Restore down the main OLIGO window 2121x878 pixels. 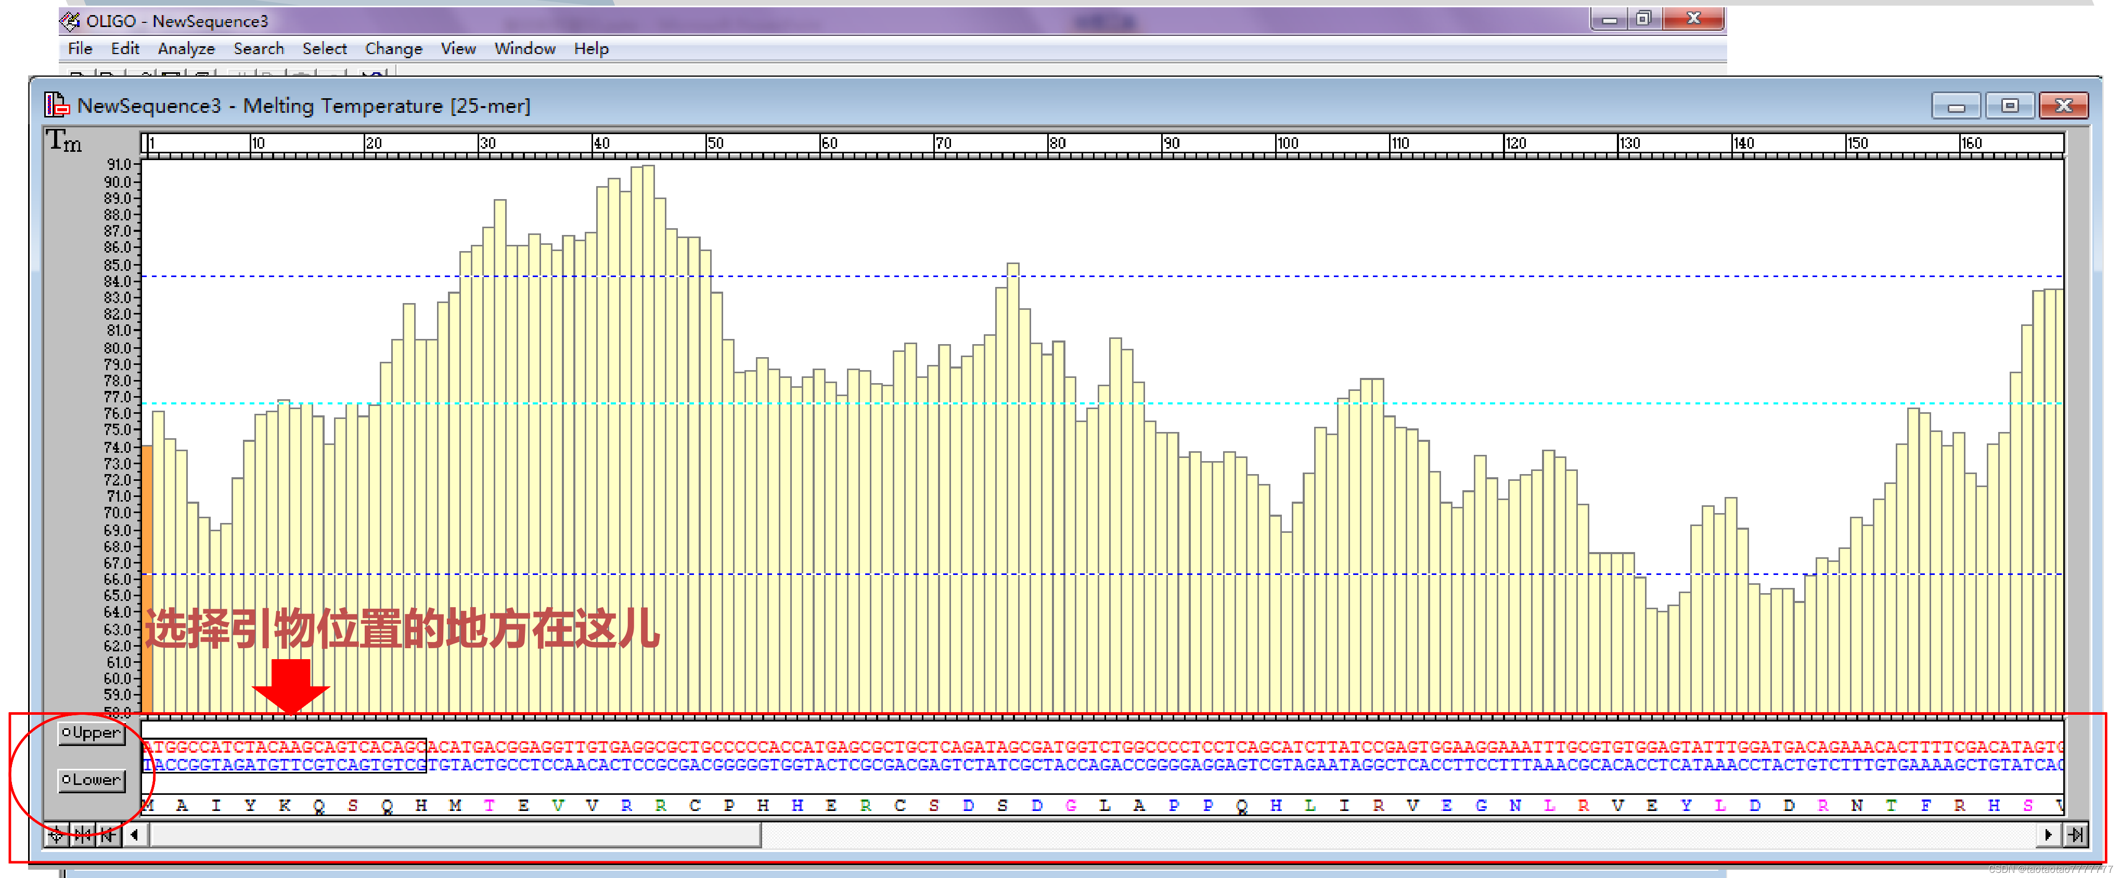(1644, 19)
